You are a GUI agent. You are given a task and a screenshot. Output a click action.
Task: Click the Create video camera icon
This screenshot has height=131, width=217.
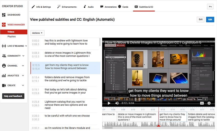4,85
